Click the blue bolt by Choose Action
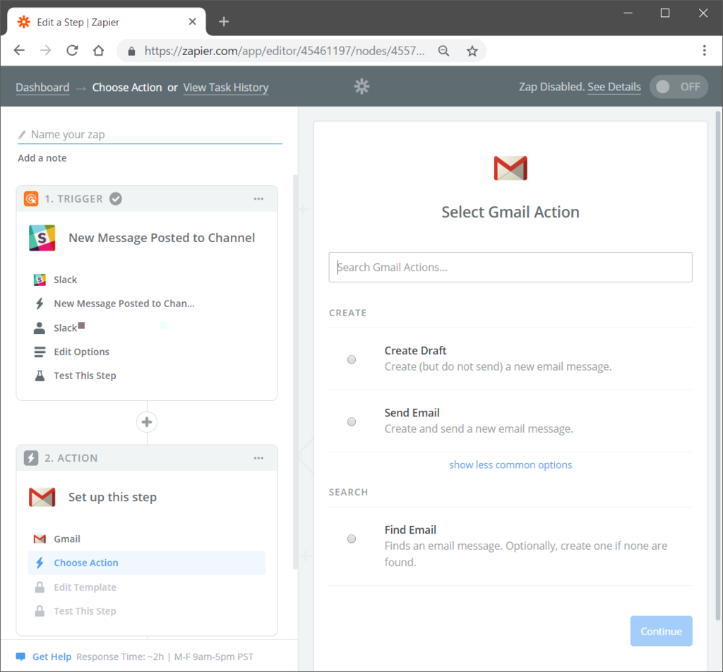 pos(40,563)
